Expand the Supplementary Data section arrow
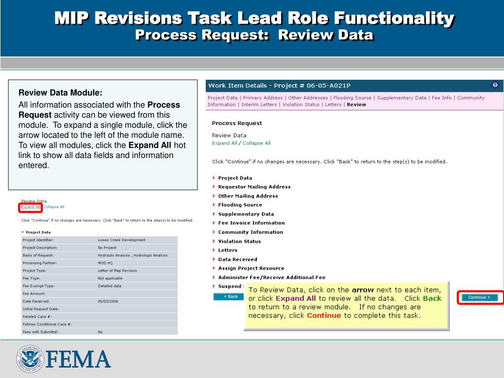The width and height of the screenshot is (504, 378). coord(214,214)
